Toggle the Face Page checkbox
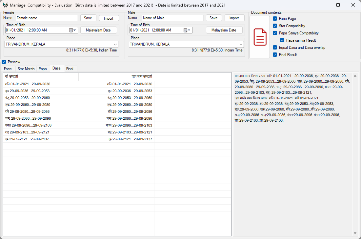This screenshot has width=361, height=239. (x=275, y=19)
